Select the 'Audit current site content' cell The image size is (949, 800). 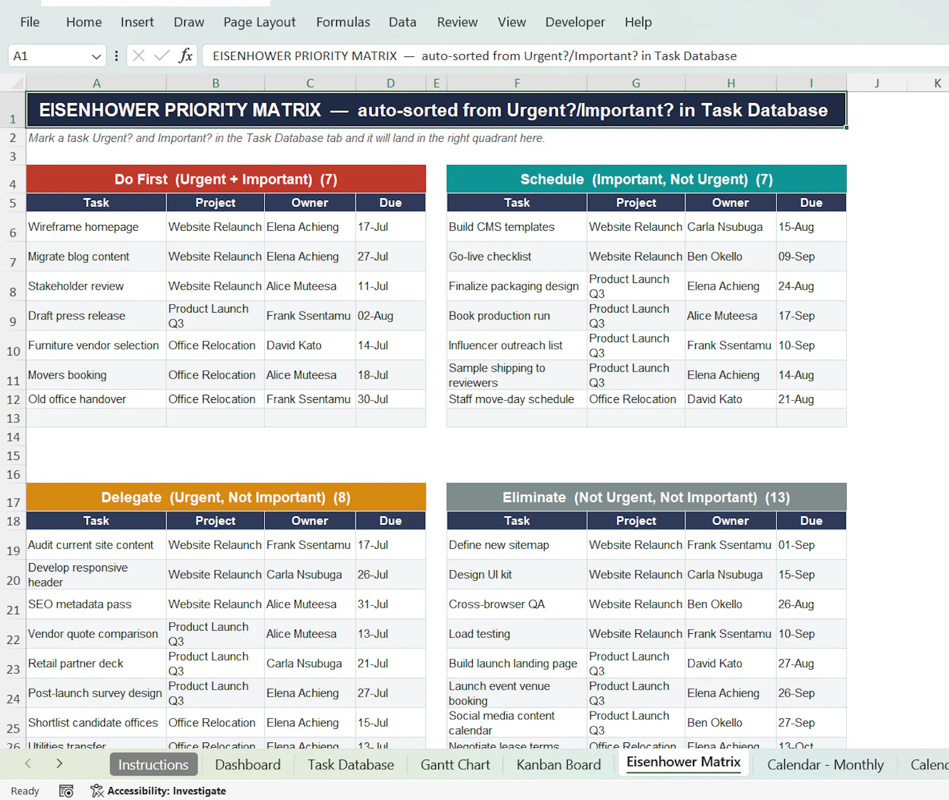pos(96,545)
